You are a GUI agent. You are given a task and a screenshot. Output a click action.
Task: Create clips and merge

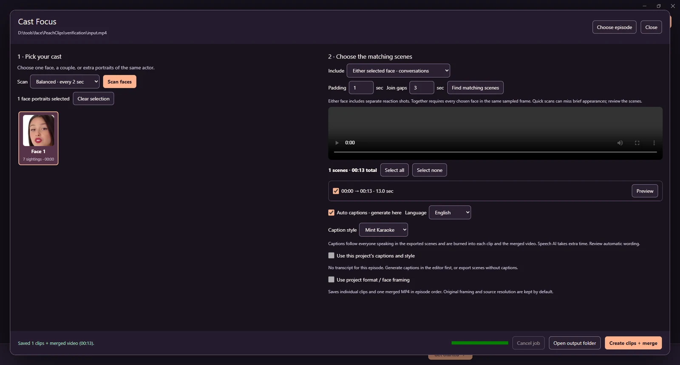pyautogui.click(x=633, y=343)
